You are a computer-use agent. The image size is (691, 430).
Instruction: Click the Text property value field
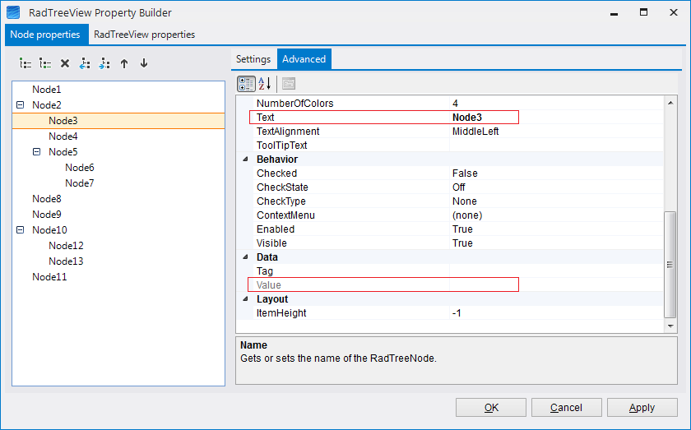(484, 118)
